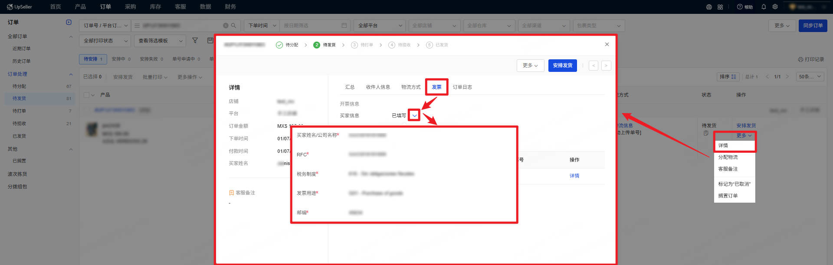Collapse the 订单处理 sidebar section

tap(71, 74)
